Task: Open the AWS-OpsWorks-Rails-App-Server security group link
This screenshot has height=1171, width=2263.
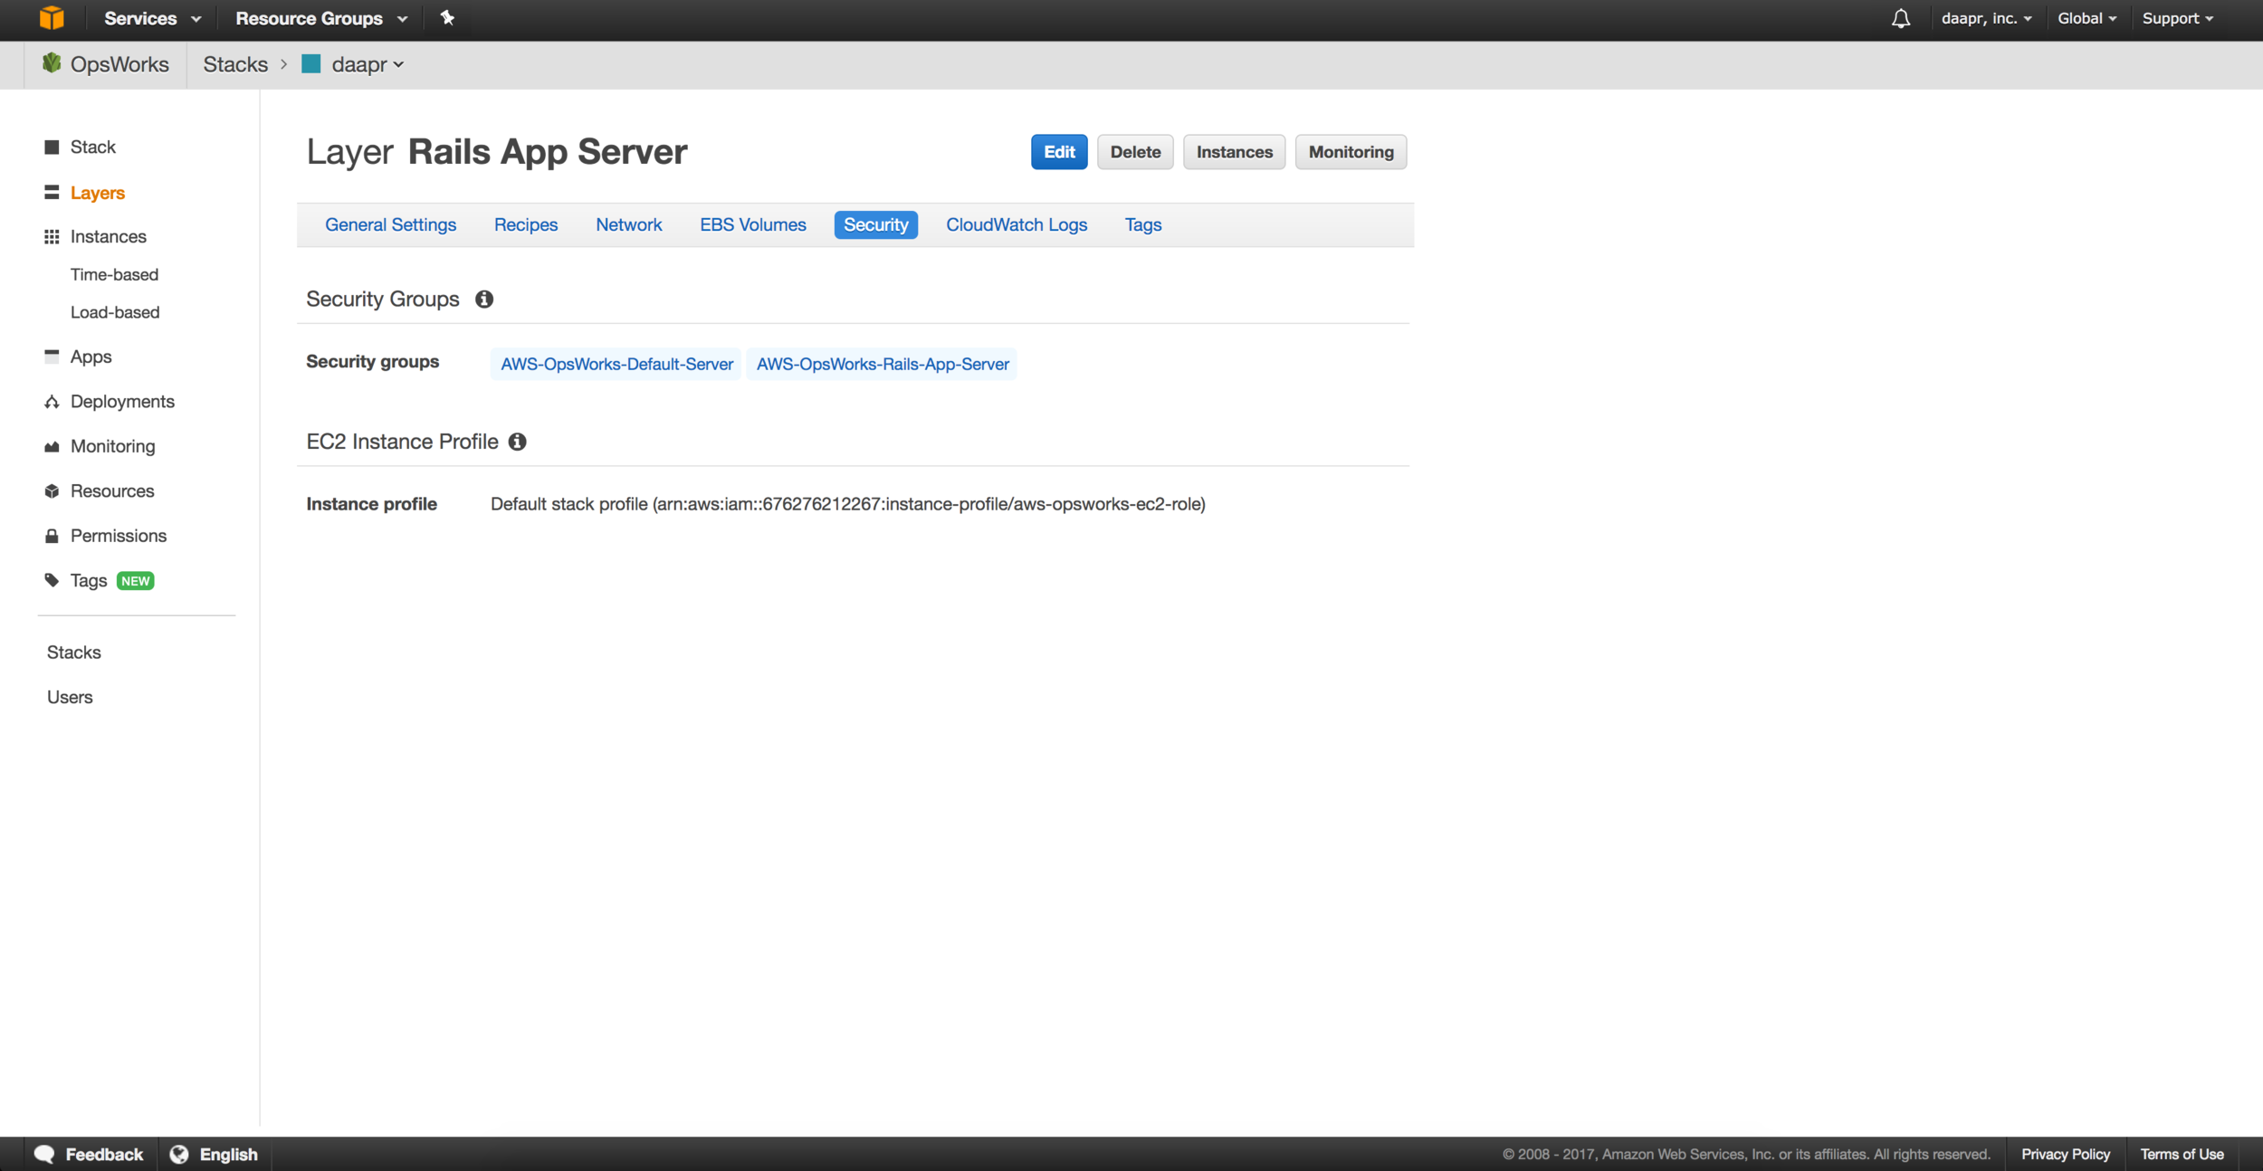Action: [883, 364]
